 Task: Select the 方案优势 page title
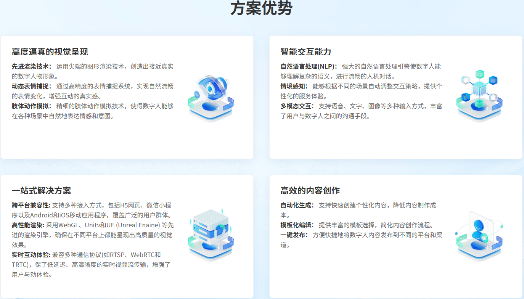tap(261, 8)
